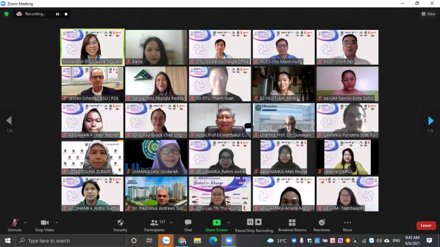Click OneNote icon in system tray
The height and width of the screenshot is (247, 440).
tap(340, 240)
